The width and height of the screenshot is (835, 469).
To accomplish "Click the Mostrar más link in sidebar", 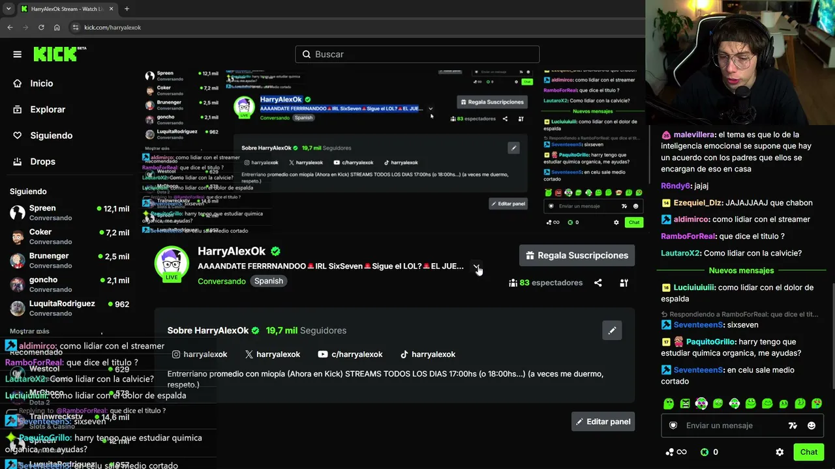I will (29, 331).
